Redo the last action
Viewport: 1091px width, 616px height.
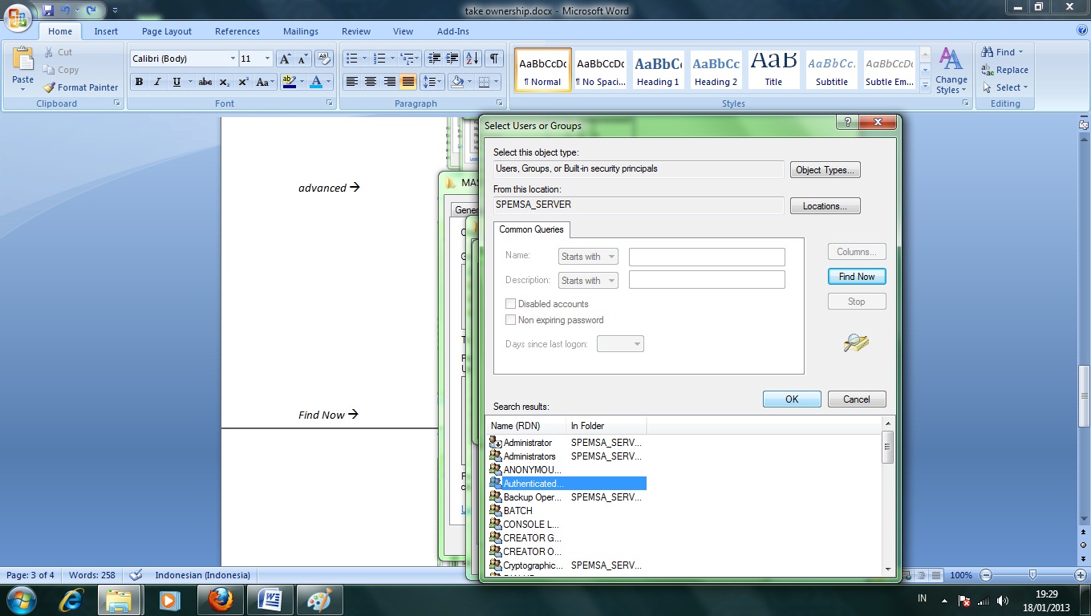(x=91, y=10)
